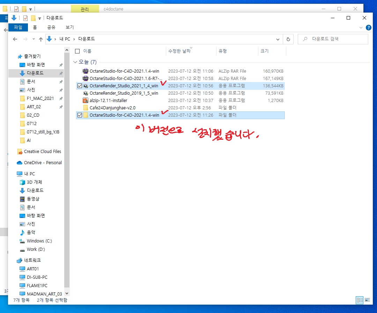Select 내 PC in the navigation tree
The image size is (377, 313).
(x=29, y=174)
